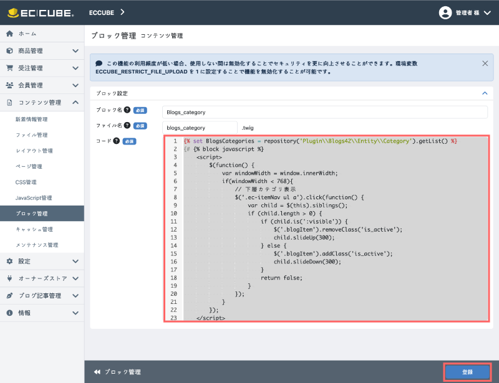The width and height of the screenshot is (499, 383).
Task: Click the 'child.slideUp(300);' code line
Action: tap(304, 238)
